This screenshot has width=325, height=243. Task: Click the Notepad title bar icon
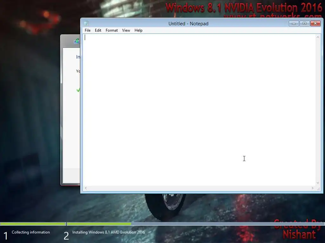click(86, 23)
